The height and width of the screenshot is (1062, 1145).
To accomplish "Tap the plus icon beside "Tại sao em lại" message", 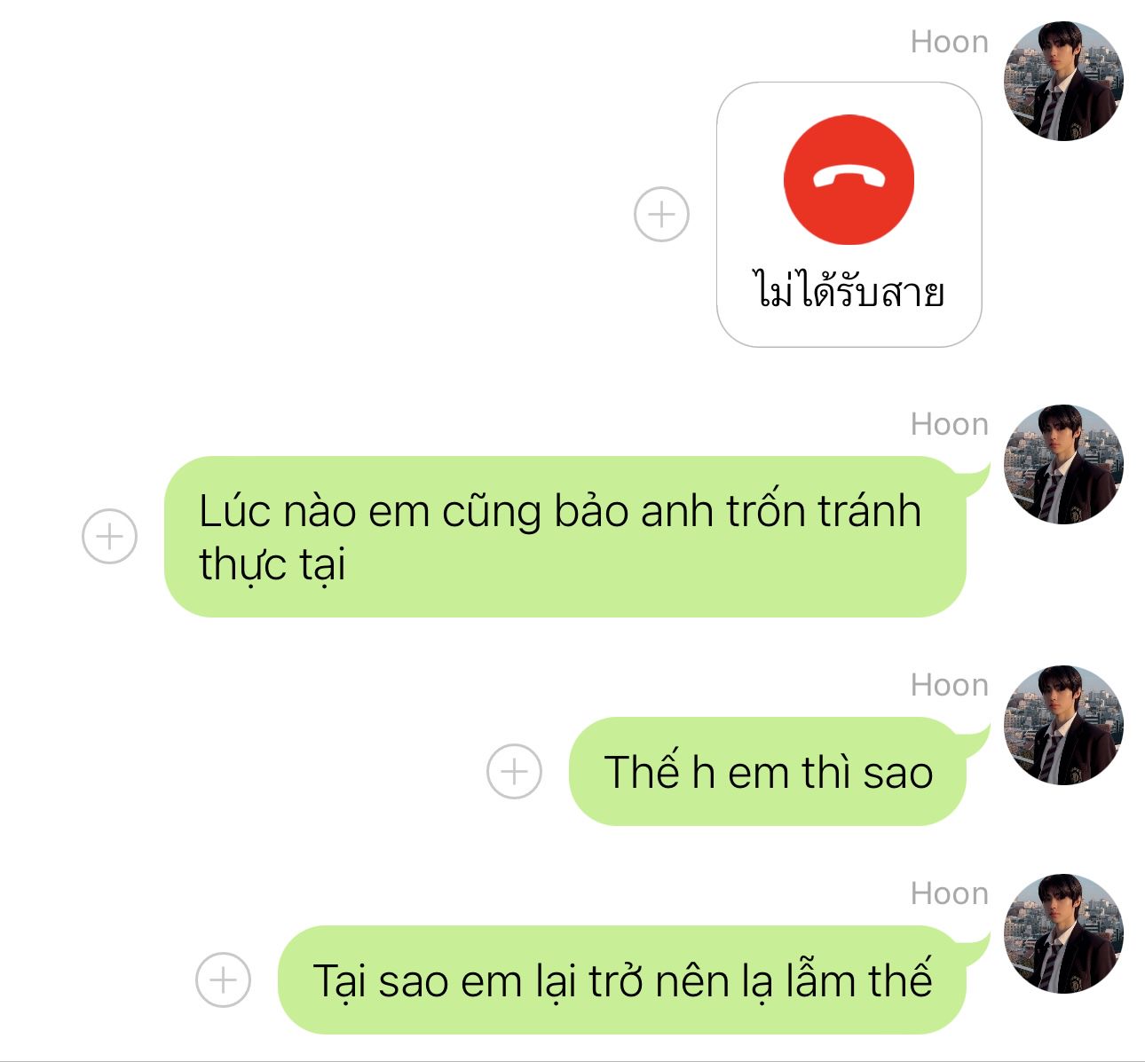I will click(223, 980).
